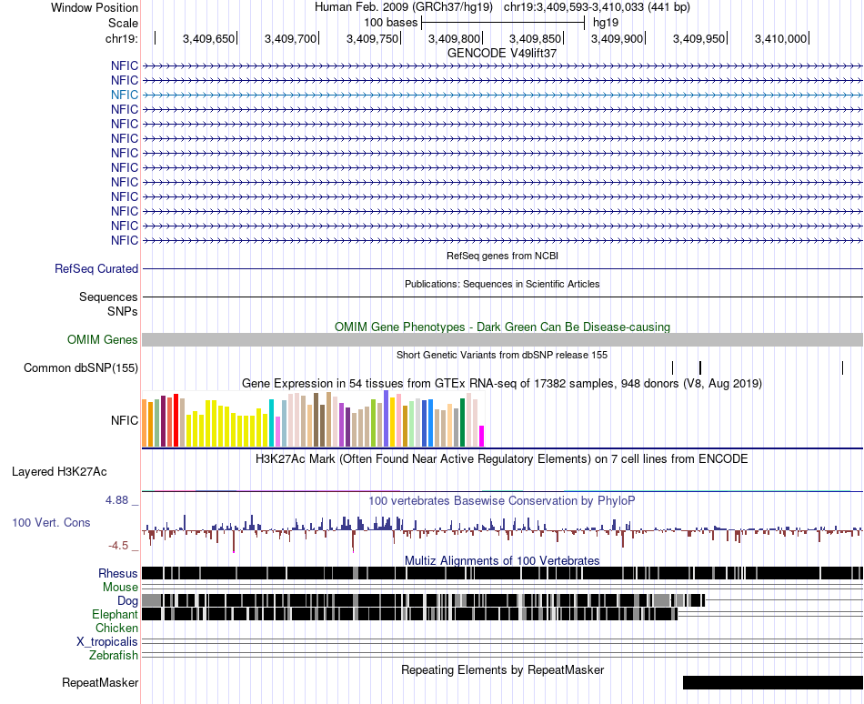Click the NFIC GTEx expression bar chart

[313, 418]
